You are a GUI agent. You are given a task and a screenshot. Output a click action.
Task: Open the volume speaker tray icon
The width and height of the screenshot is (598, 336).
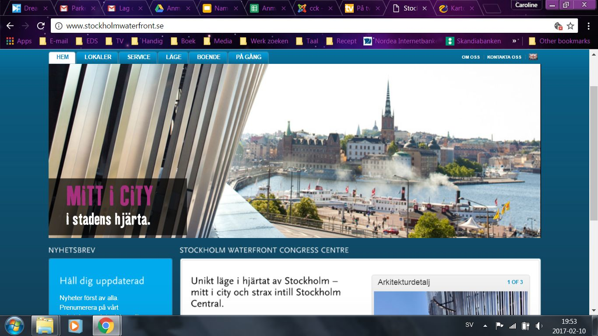point(539,325)
